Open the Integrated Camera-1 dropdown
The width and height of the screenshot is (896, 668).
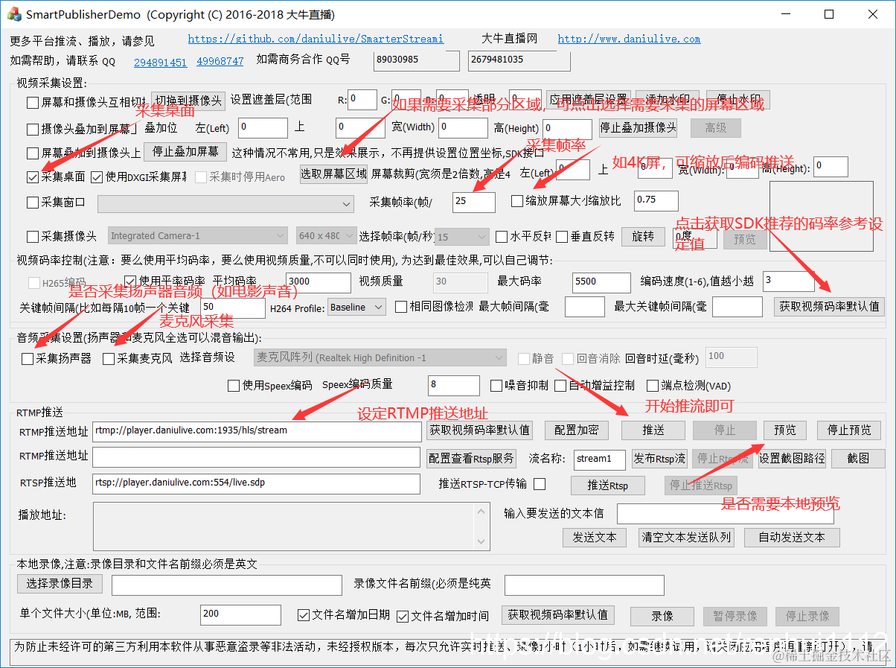(x=197, y=236)
